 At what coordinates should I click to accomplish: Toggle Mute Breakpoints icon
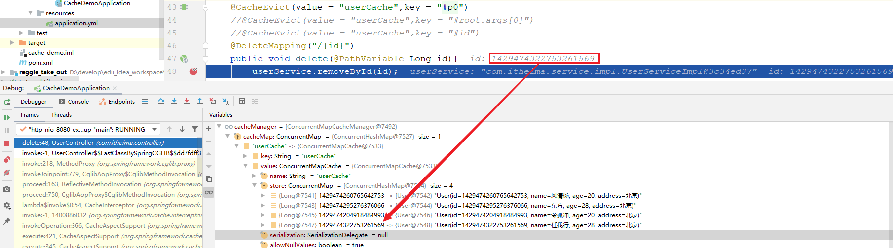[x=7, y=173]
